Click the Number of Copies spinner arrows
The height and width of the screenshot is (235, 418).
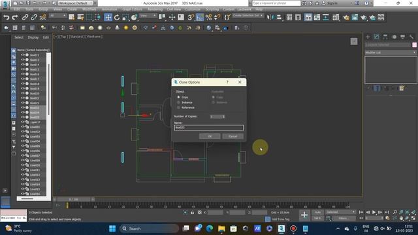coord(223,116)
